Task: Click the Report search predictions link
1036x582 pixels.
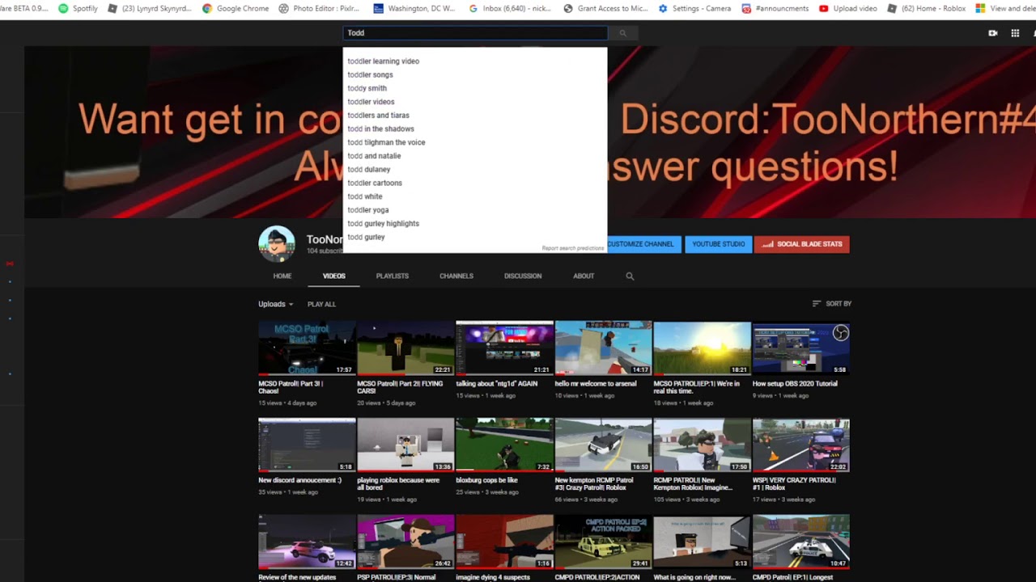Action: [573, 248]
